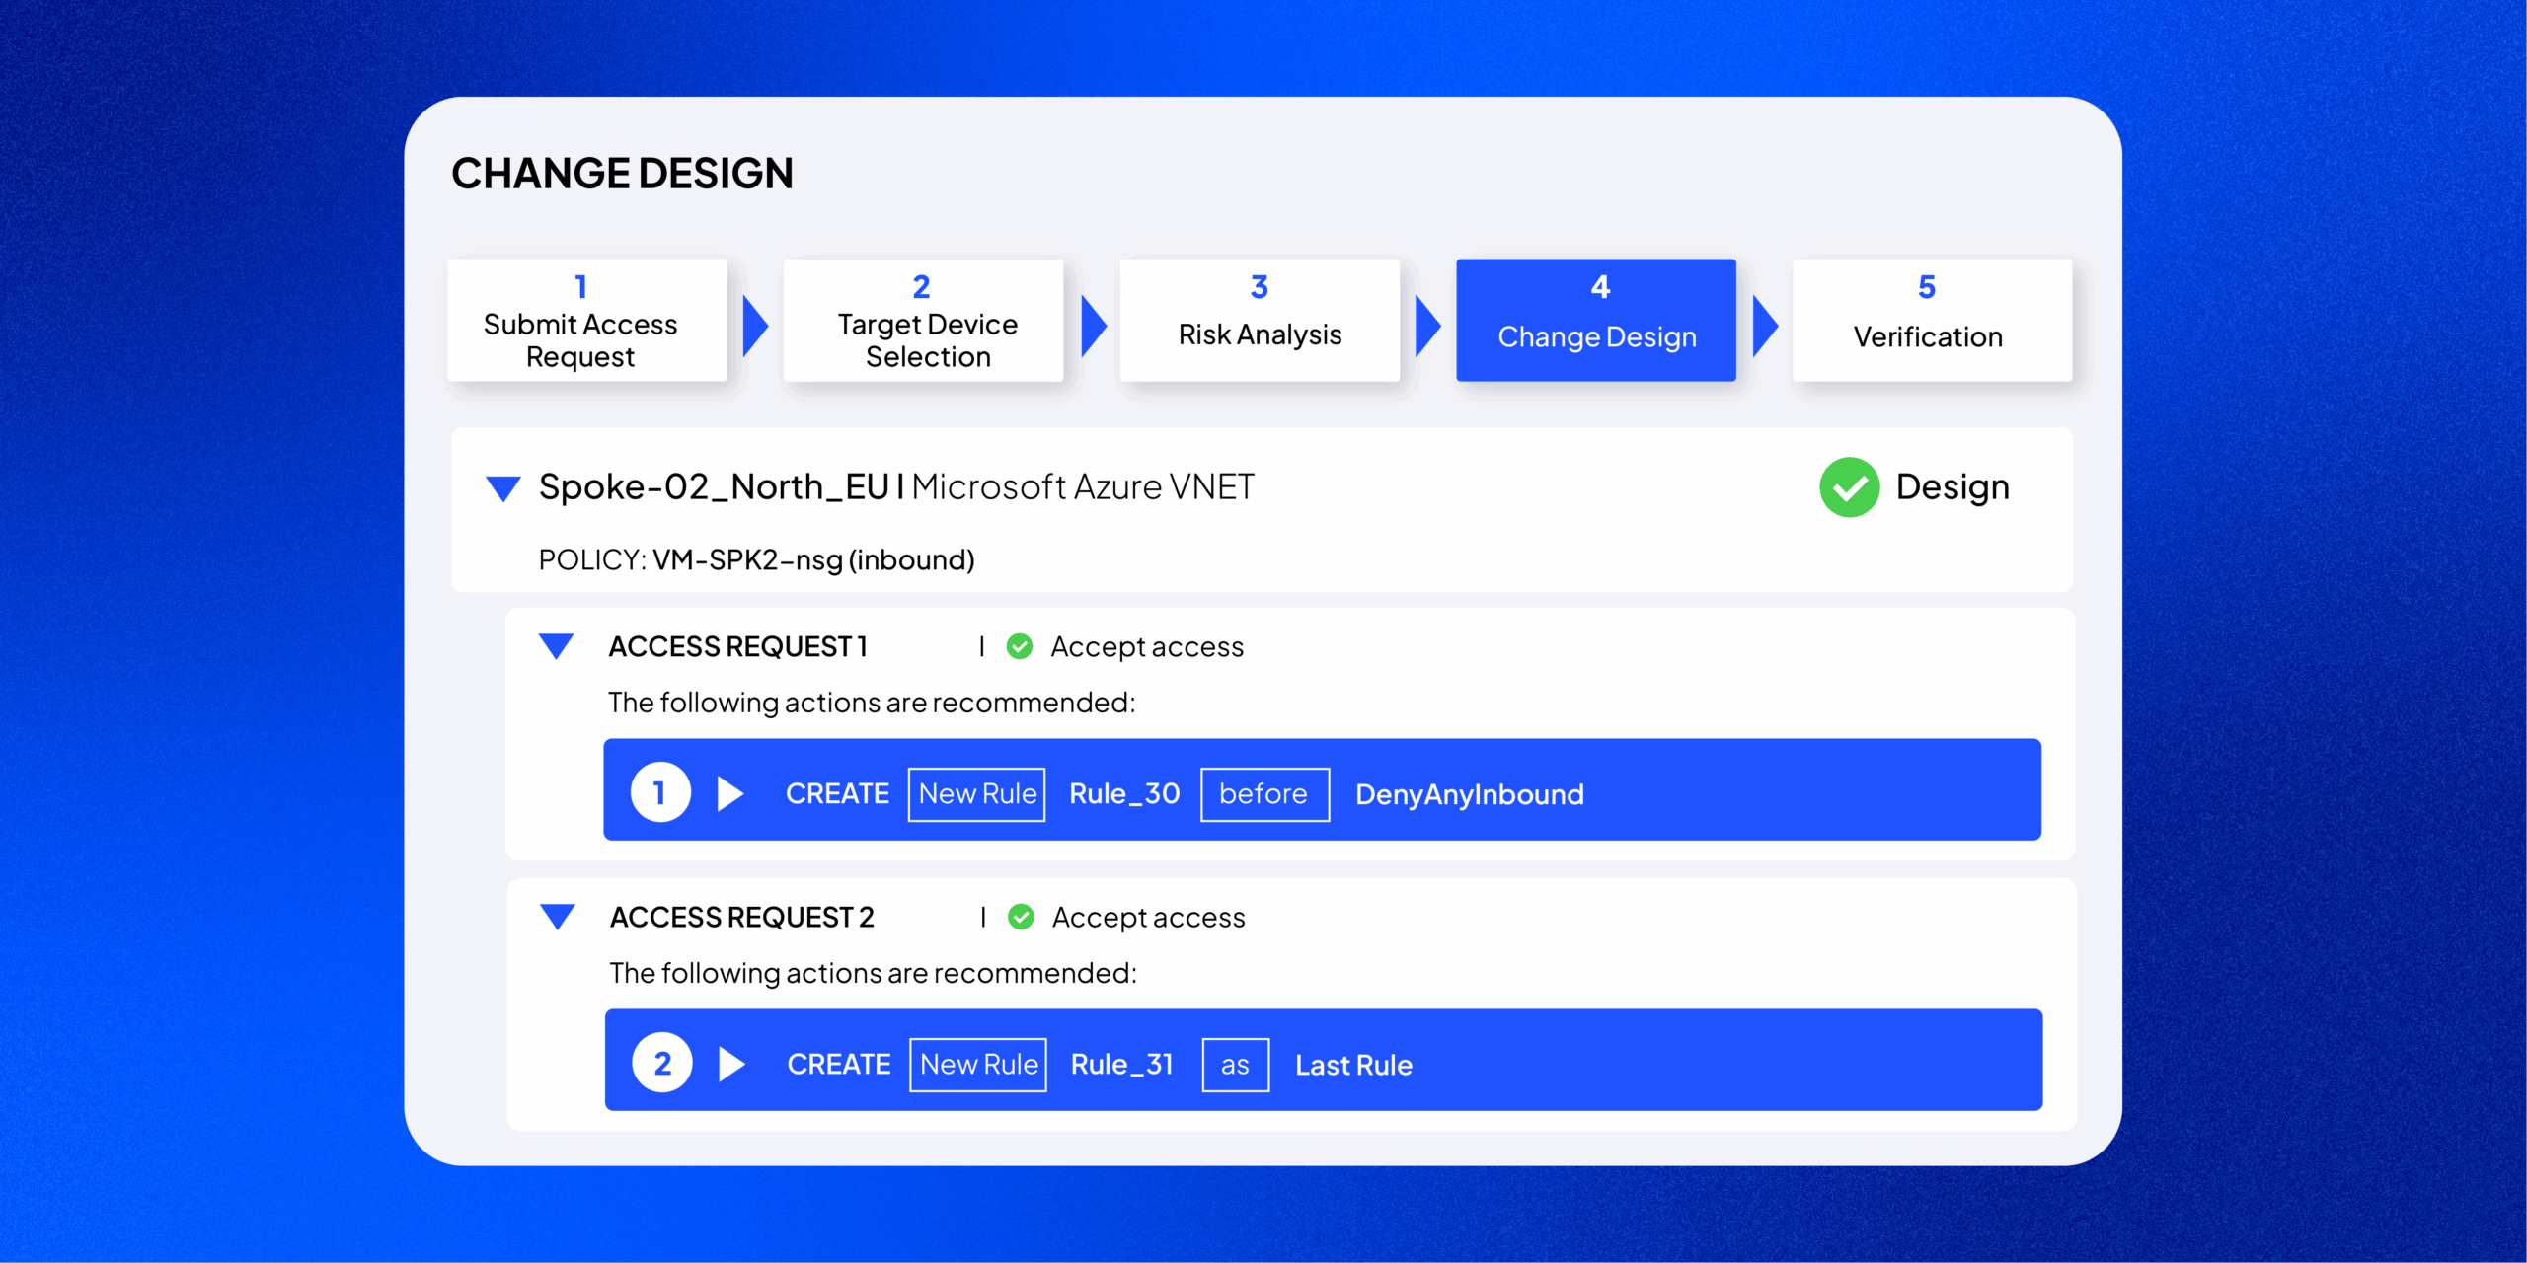Click green check beside Access Request 1
This screenshot has height=1263, width=2527.
pos(1020,647)
